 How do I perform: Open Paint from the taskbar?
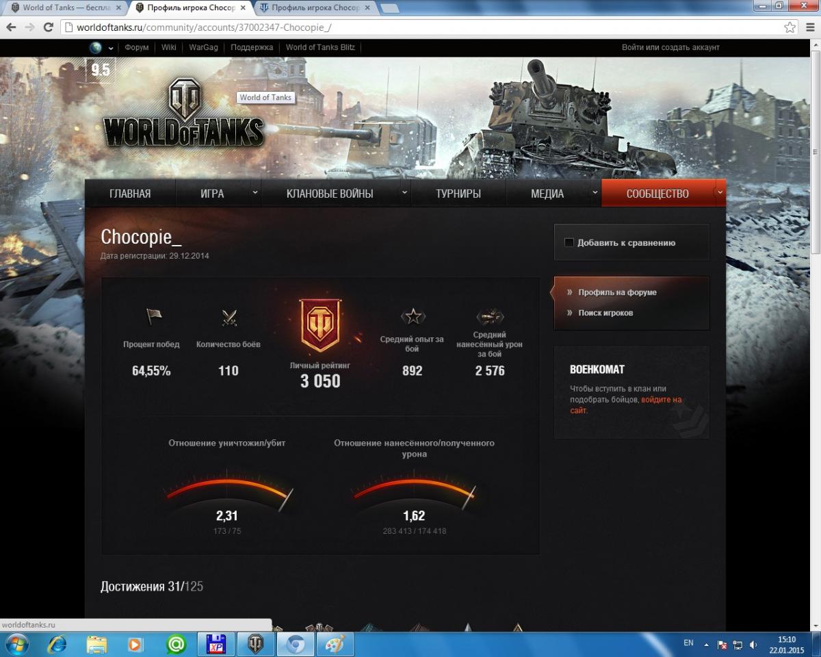pyautogui.click(x=335, y=644)
